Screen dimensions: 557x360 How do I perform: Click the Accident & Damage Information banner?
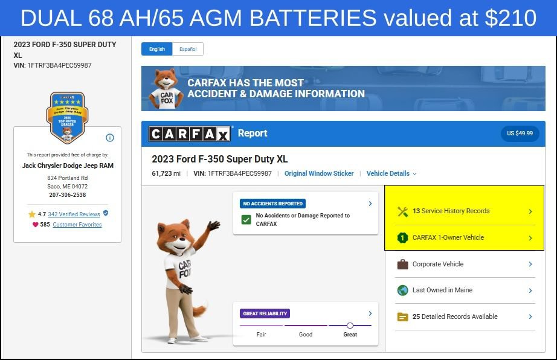(343, 88)
